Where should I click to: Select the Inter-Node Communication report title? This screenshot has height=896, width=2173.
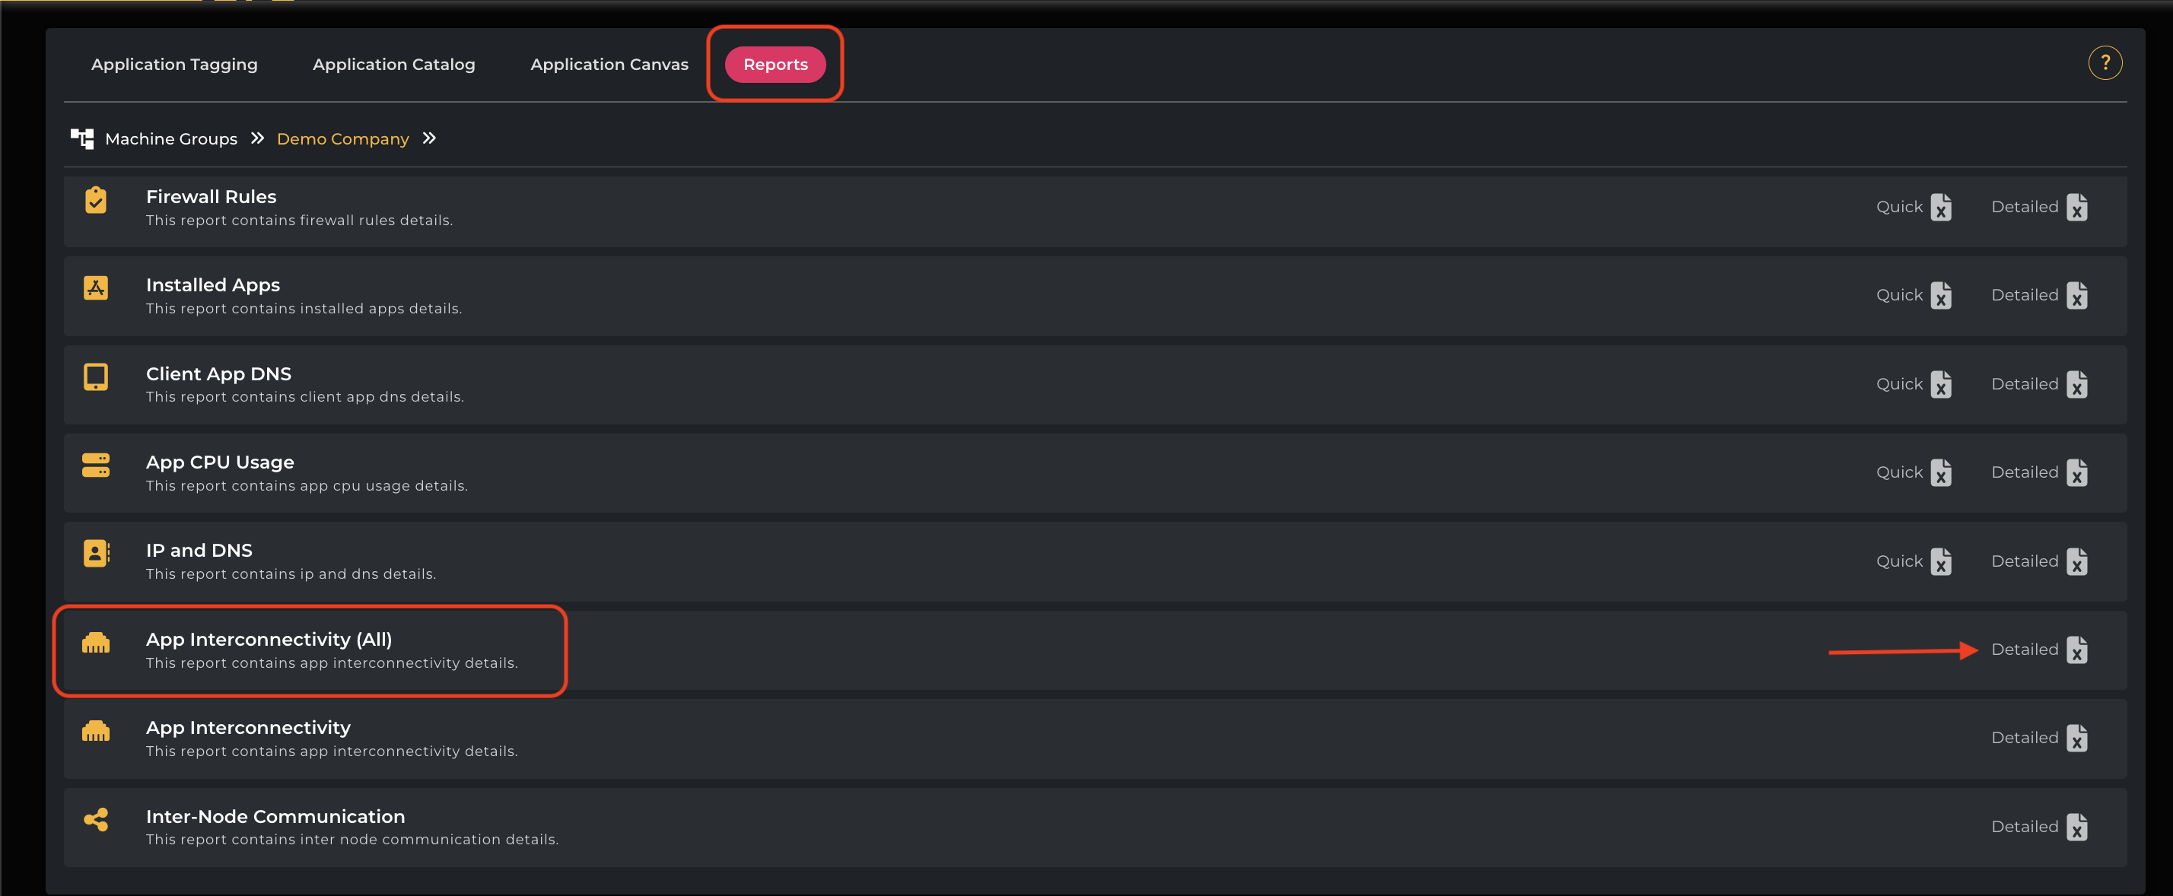tap(275, 816)
